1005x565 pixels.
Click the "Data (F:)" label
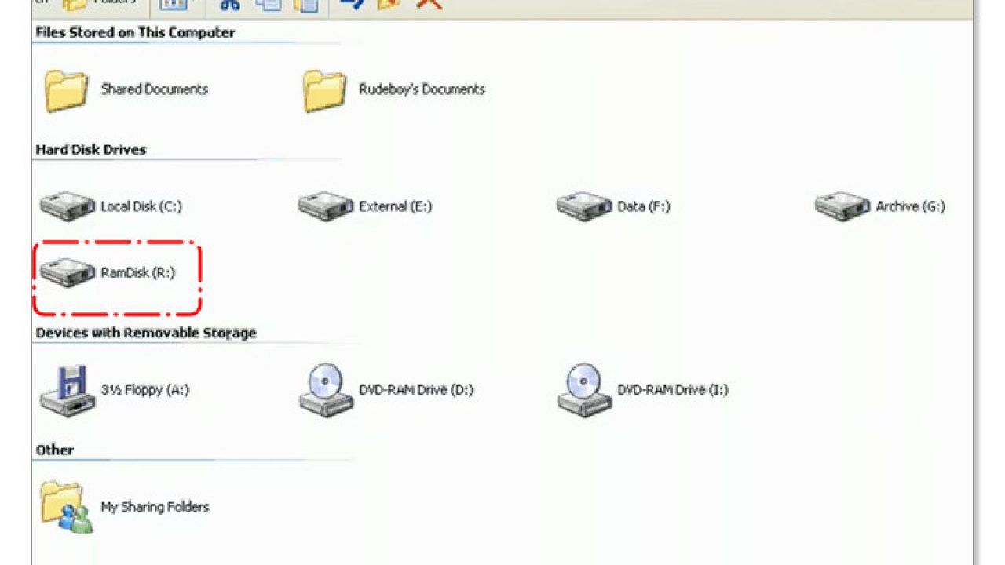[x=644, y=206]
